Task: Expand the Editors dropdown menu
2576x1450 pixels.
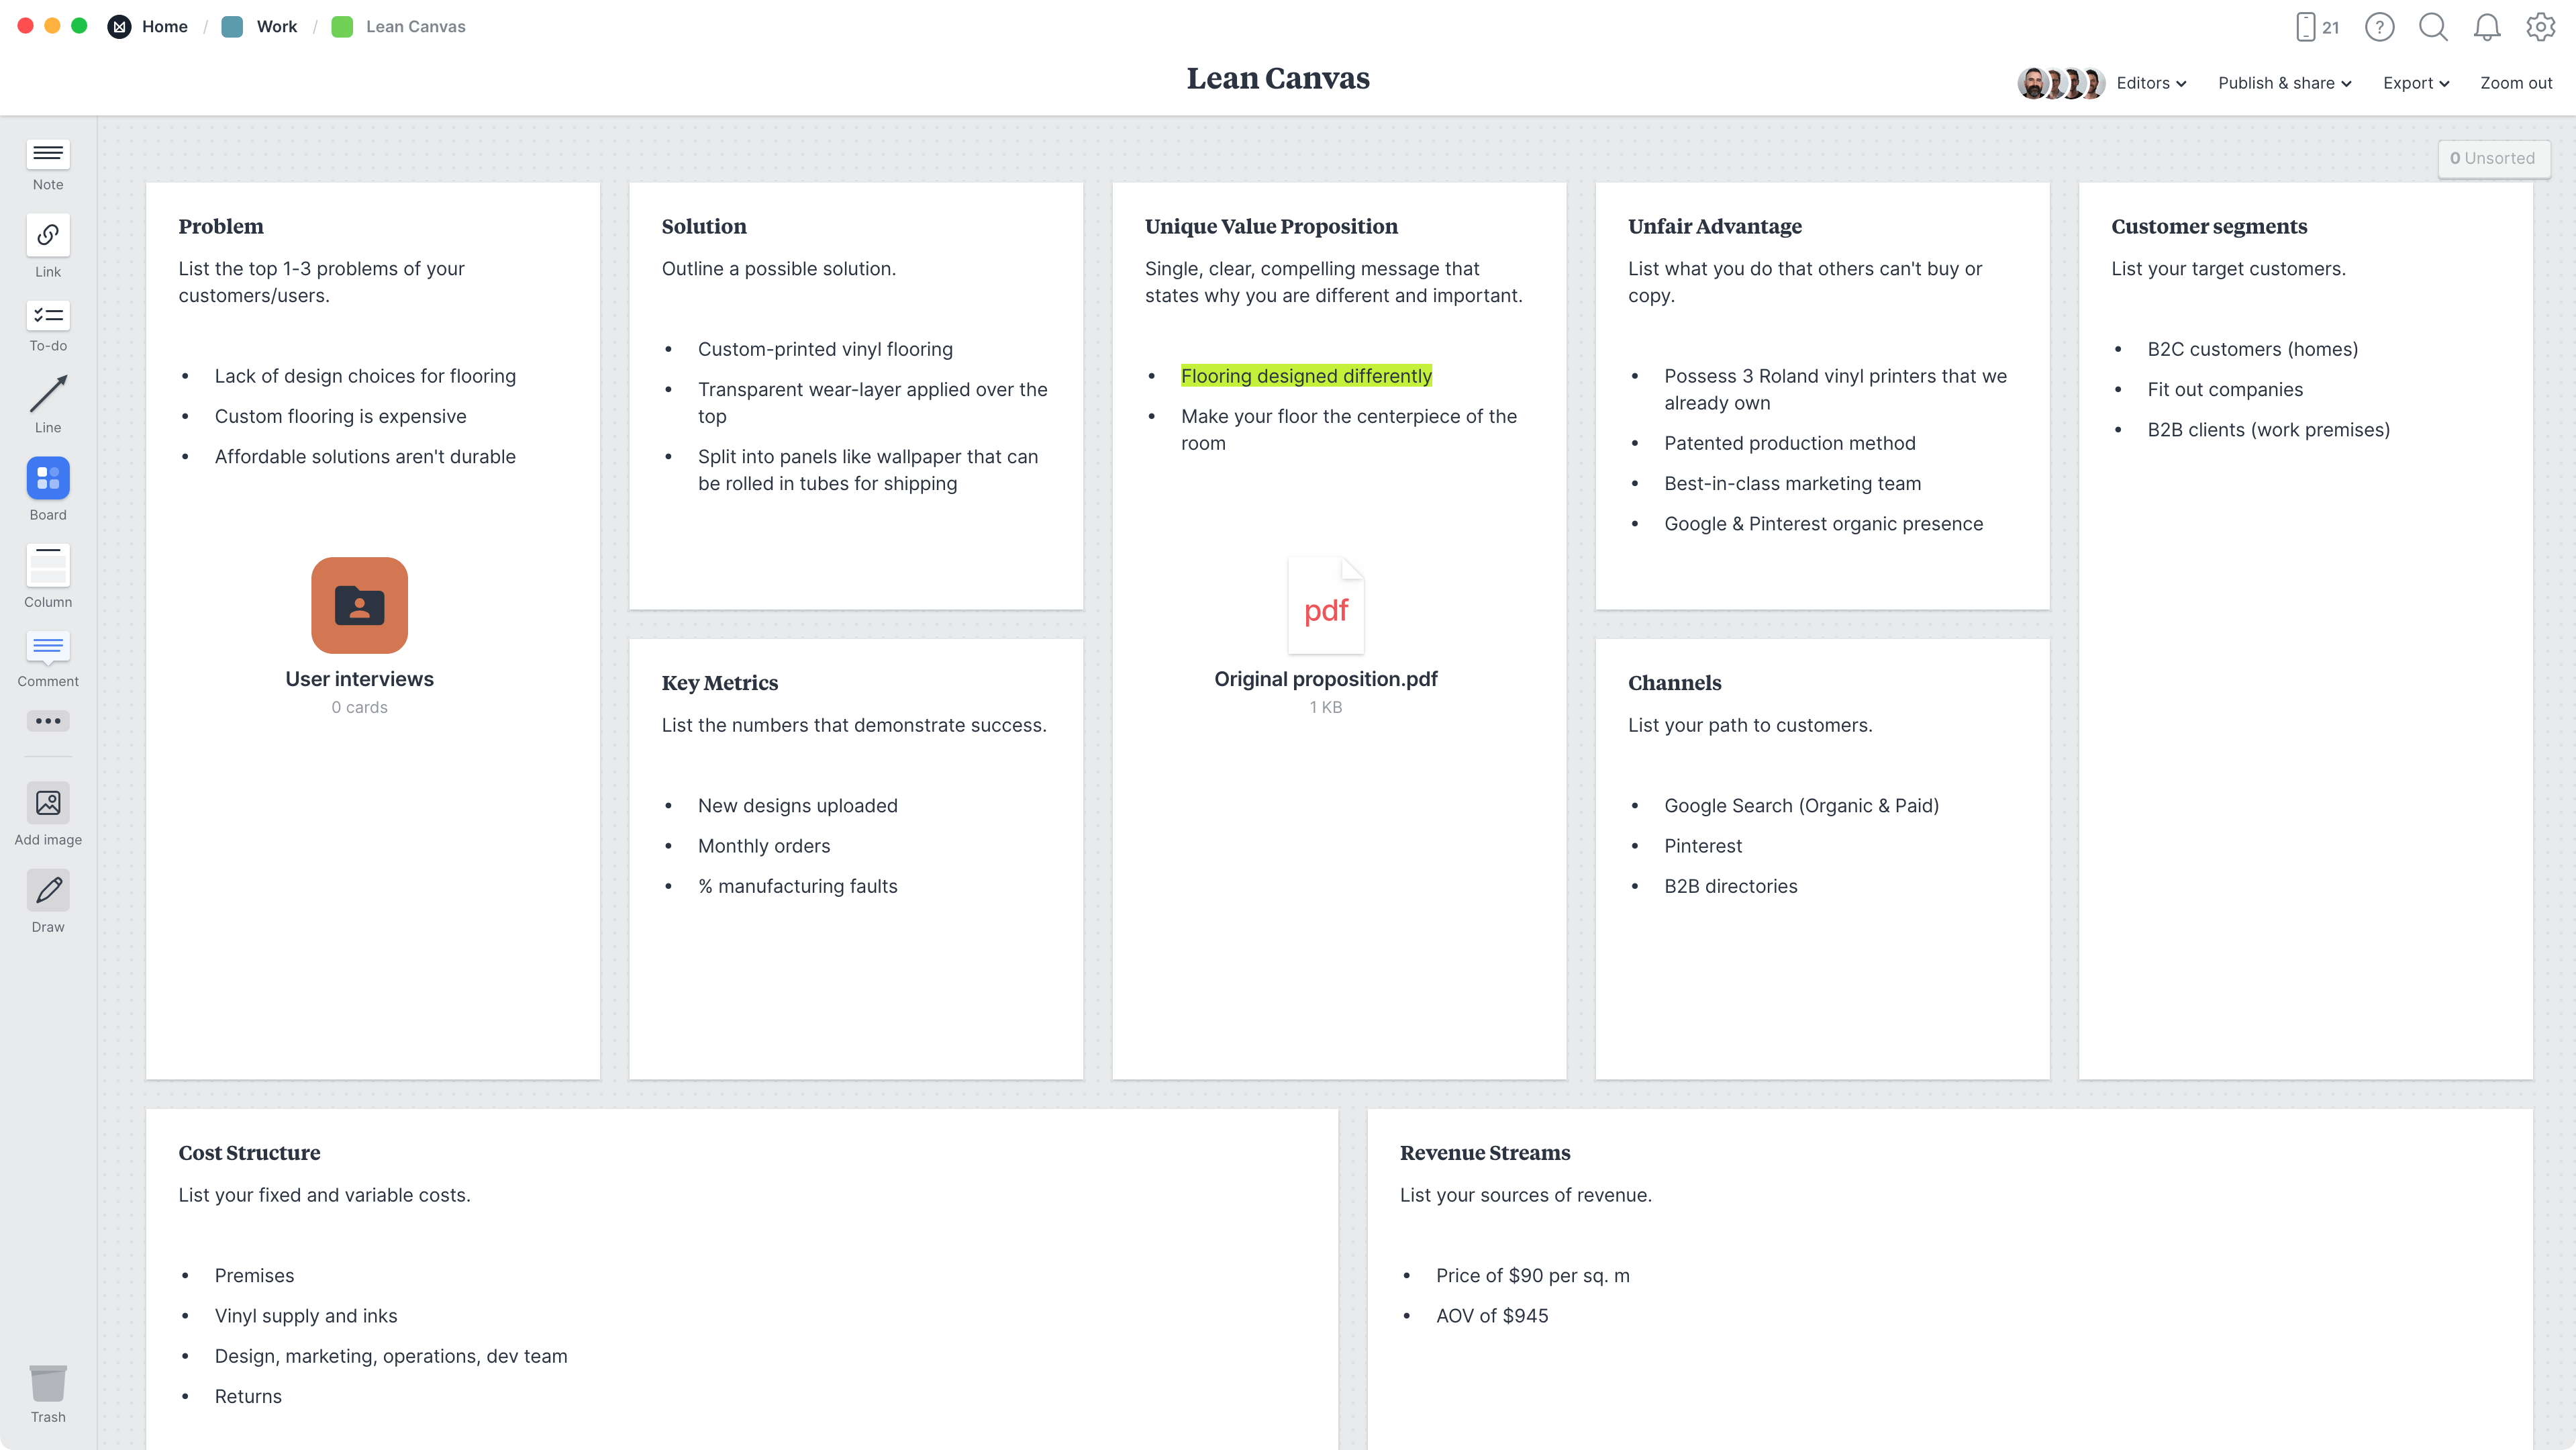Action: (2151, 83)
